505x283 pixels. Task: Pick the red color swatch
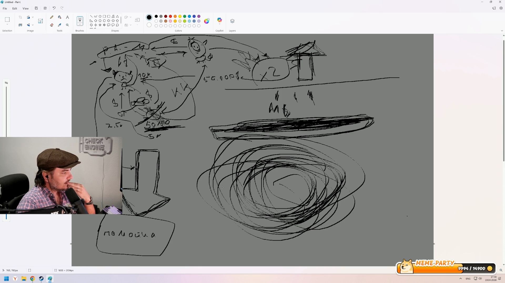pyautogui.click(x=170, y=16)
